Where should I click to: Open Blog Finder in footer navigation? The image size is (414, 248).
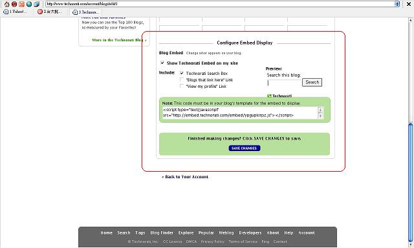point(162,232)
